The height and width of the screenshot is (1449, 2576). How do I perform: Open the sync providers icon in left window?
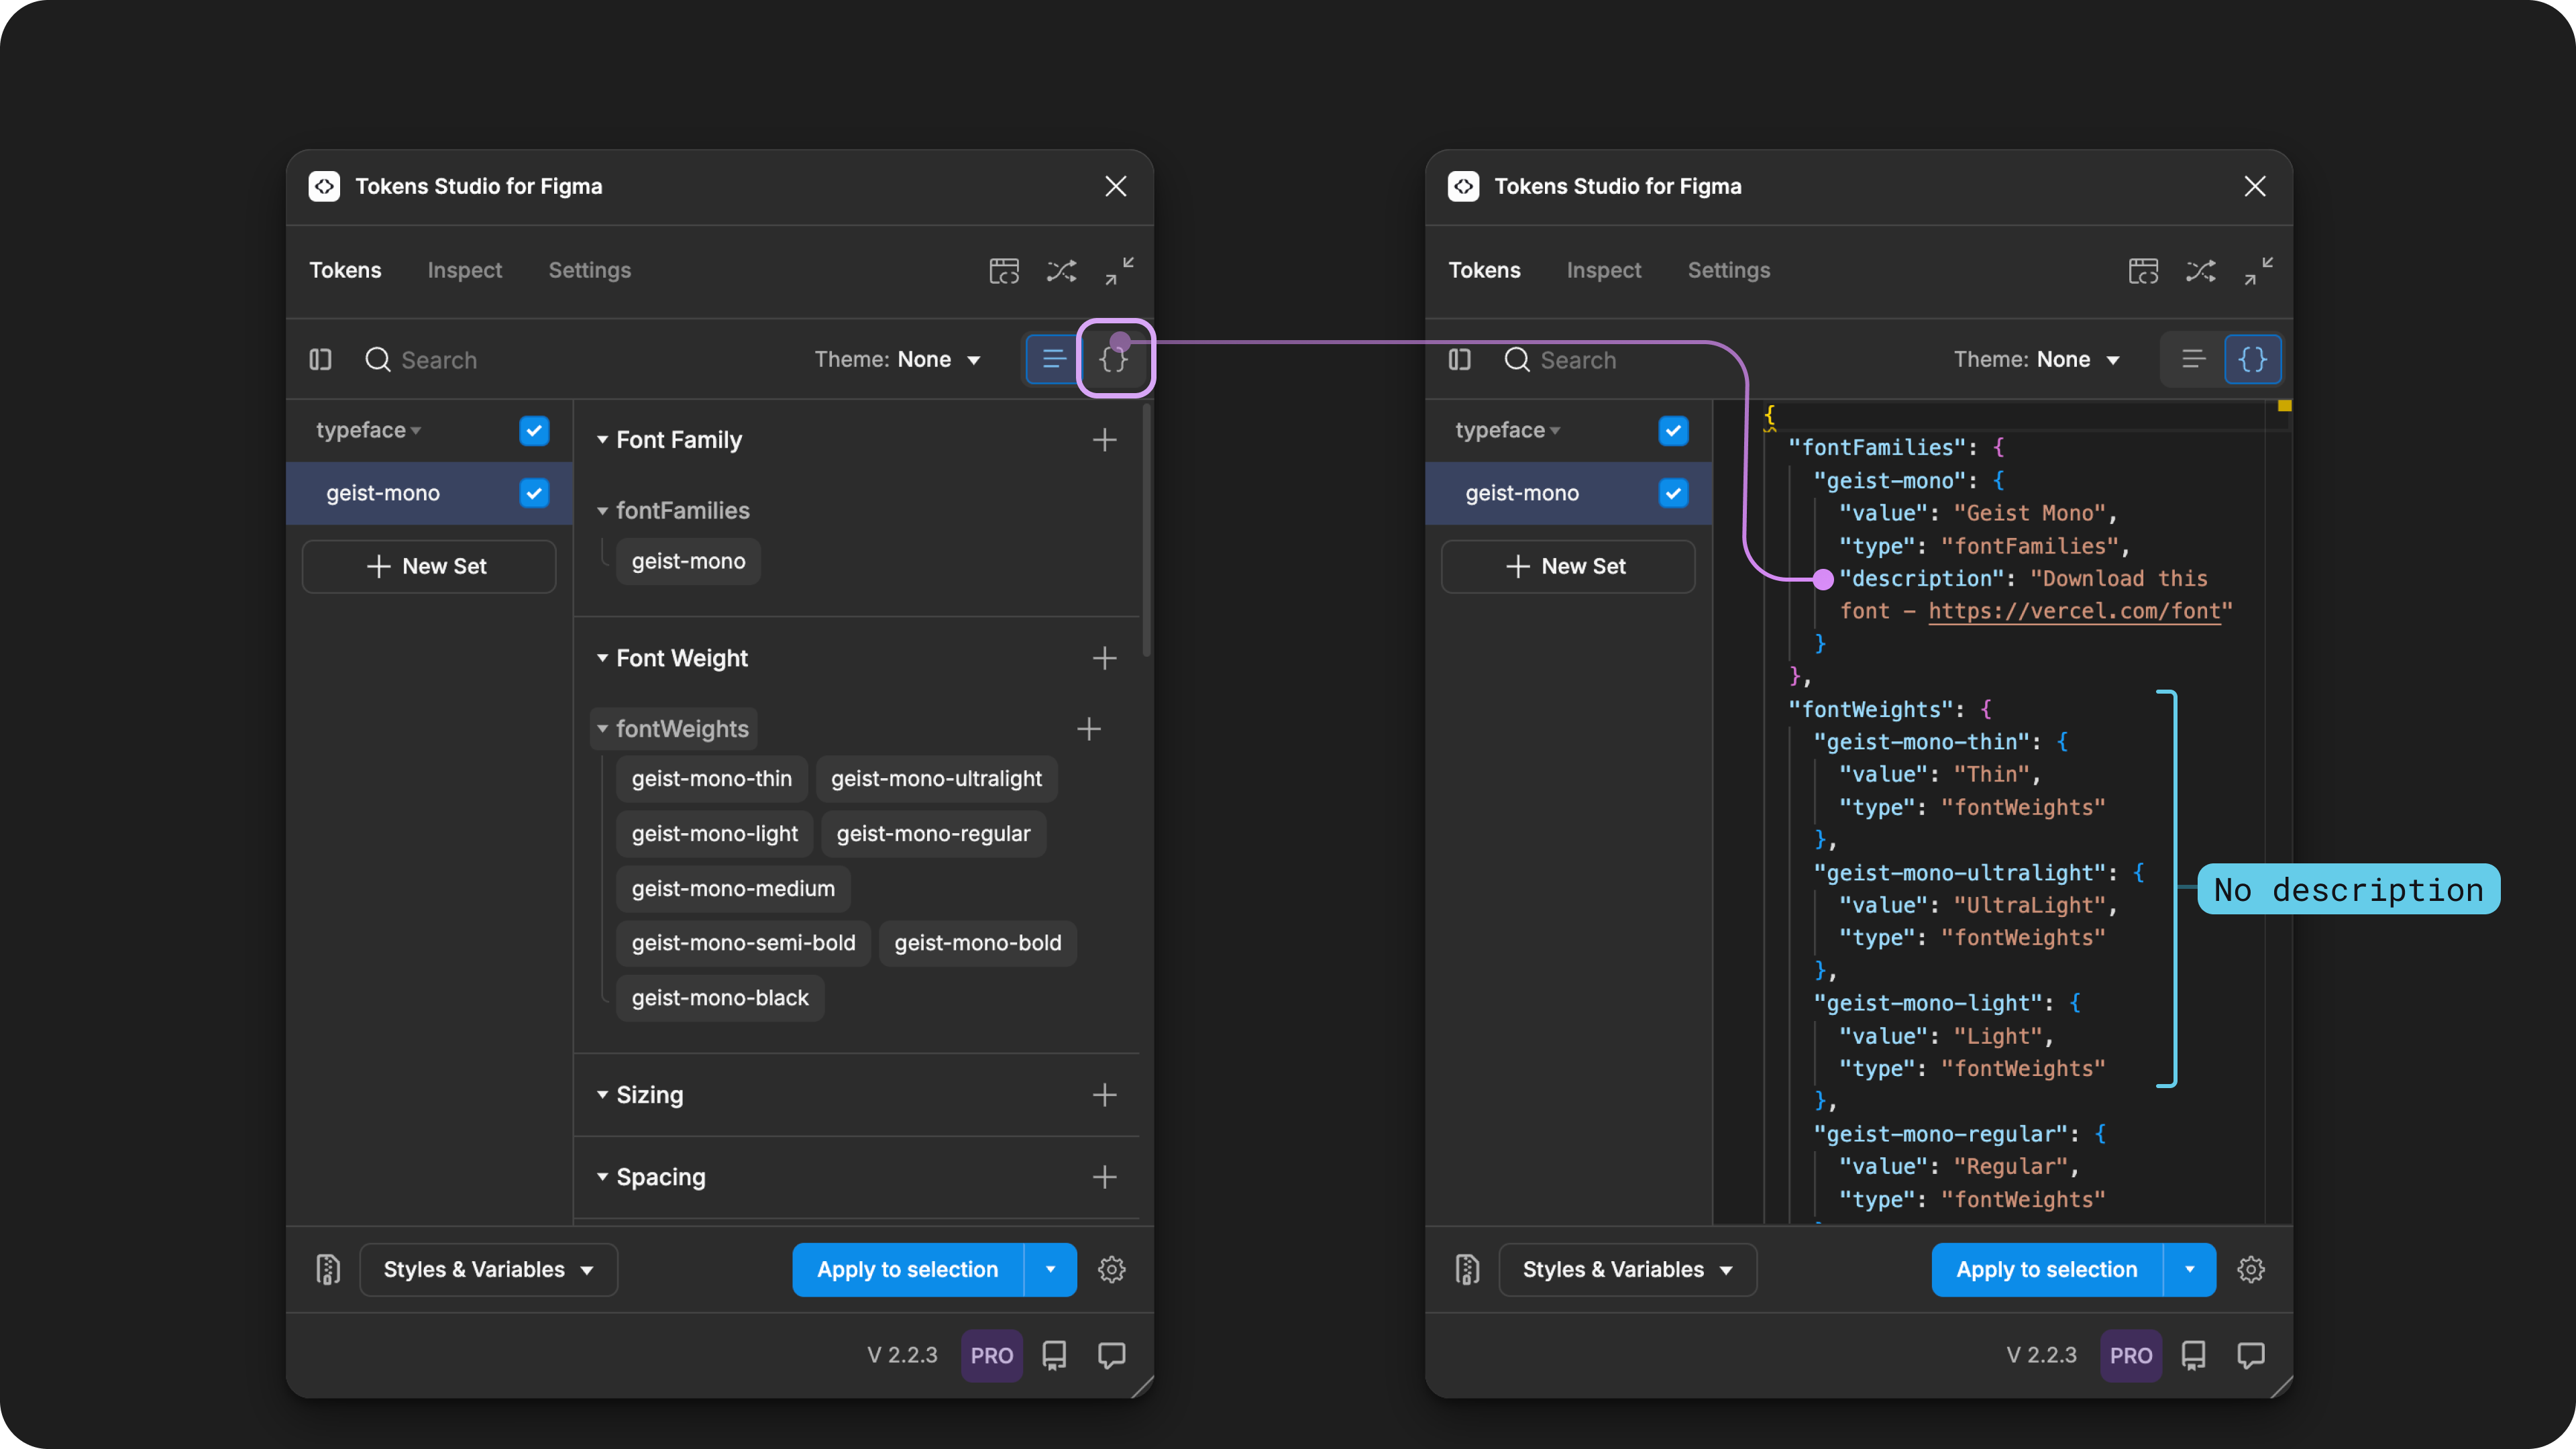(1004, 270)
